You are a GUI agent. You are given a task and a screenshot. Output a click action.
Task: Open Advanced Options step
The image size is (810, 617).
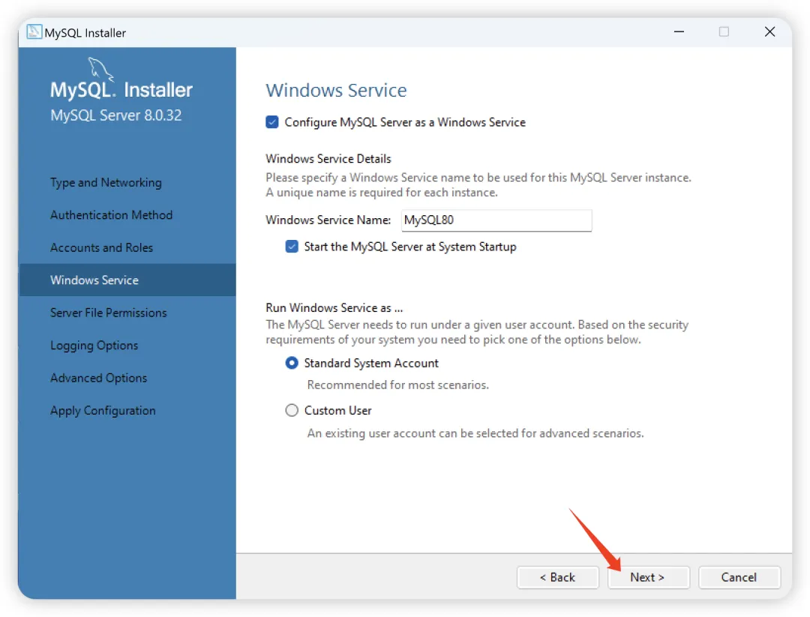pos(99,378)
